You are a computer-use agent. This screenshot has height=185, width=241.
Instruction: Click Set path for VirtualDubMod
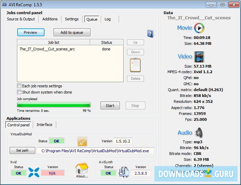pyautogui.click(x=22, y=150)
